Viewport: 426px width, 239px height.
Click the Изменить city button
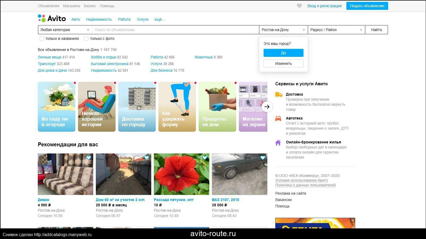pyautogui.click(x=284, y=63)
